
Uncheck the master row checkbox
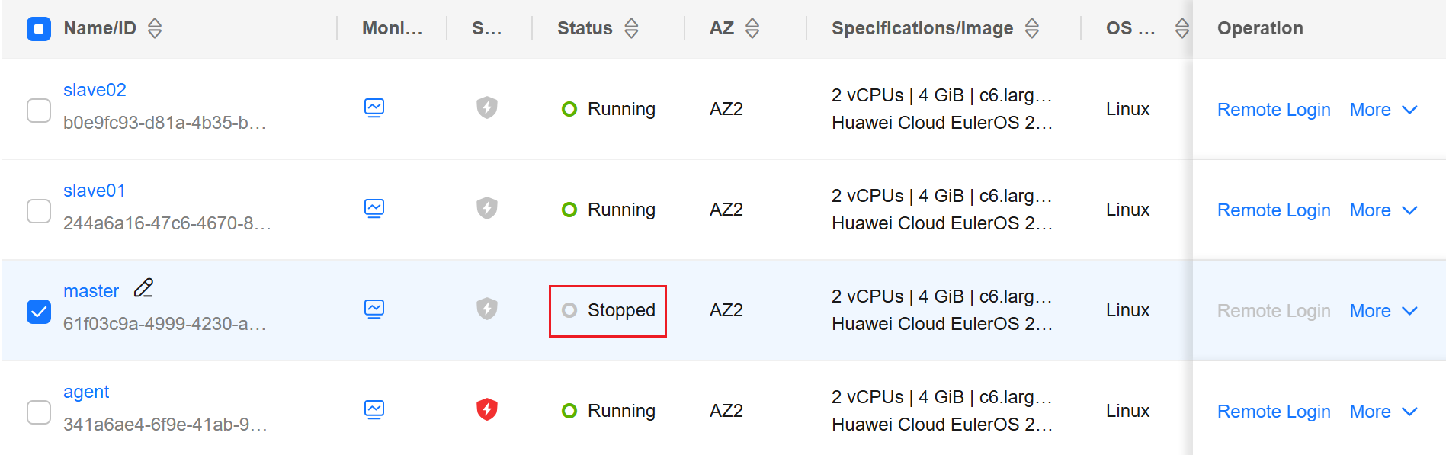pyautogui.click(x=39, y=311)
